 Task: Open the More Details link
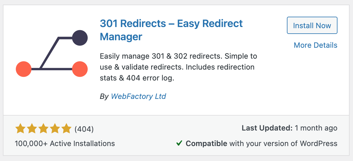(315, 45)
